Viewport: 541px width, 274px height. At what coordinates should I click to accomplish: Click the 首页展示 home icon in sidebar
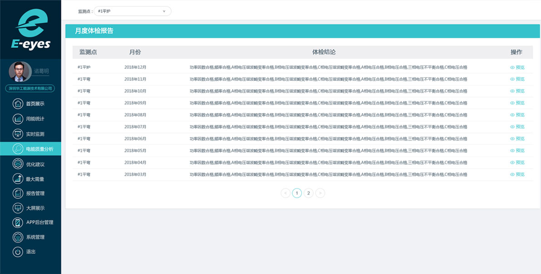[18, 104]
